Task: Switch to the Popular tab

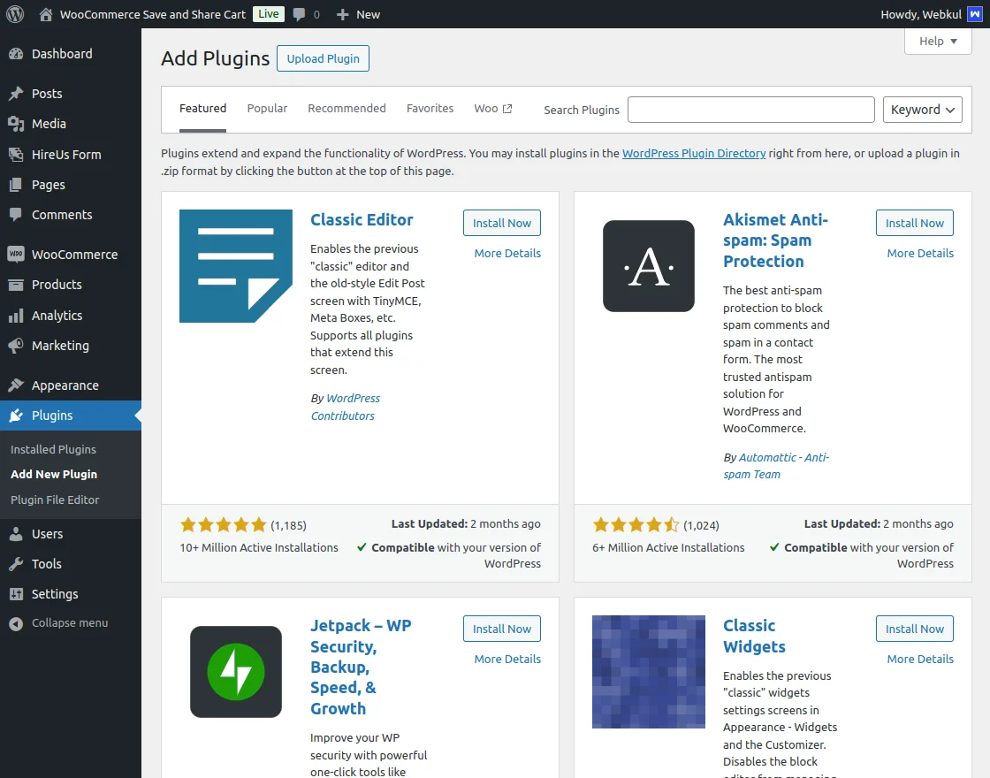Action: [x=267, y=109]
